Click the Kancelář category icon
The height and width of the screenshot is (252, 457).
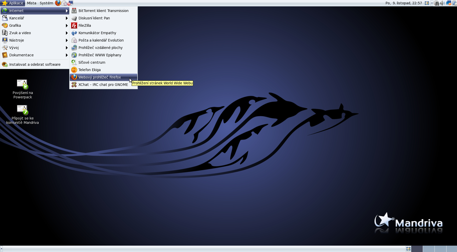click(5, 18)
